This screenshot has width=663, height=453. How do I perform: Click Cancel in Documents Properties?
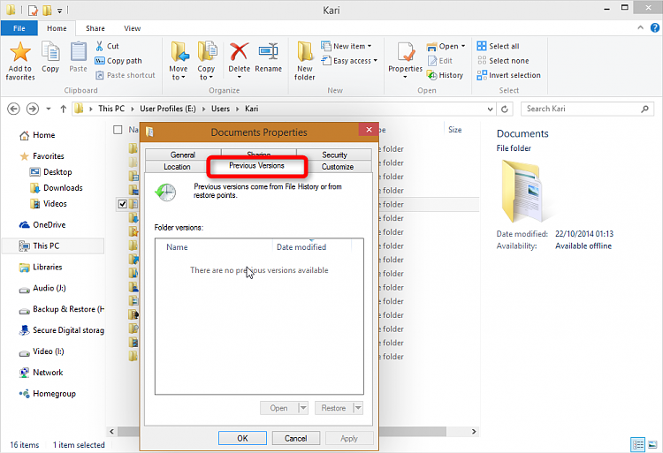(x=295, y=438)
